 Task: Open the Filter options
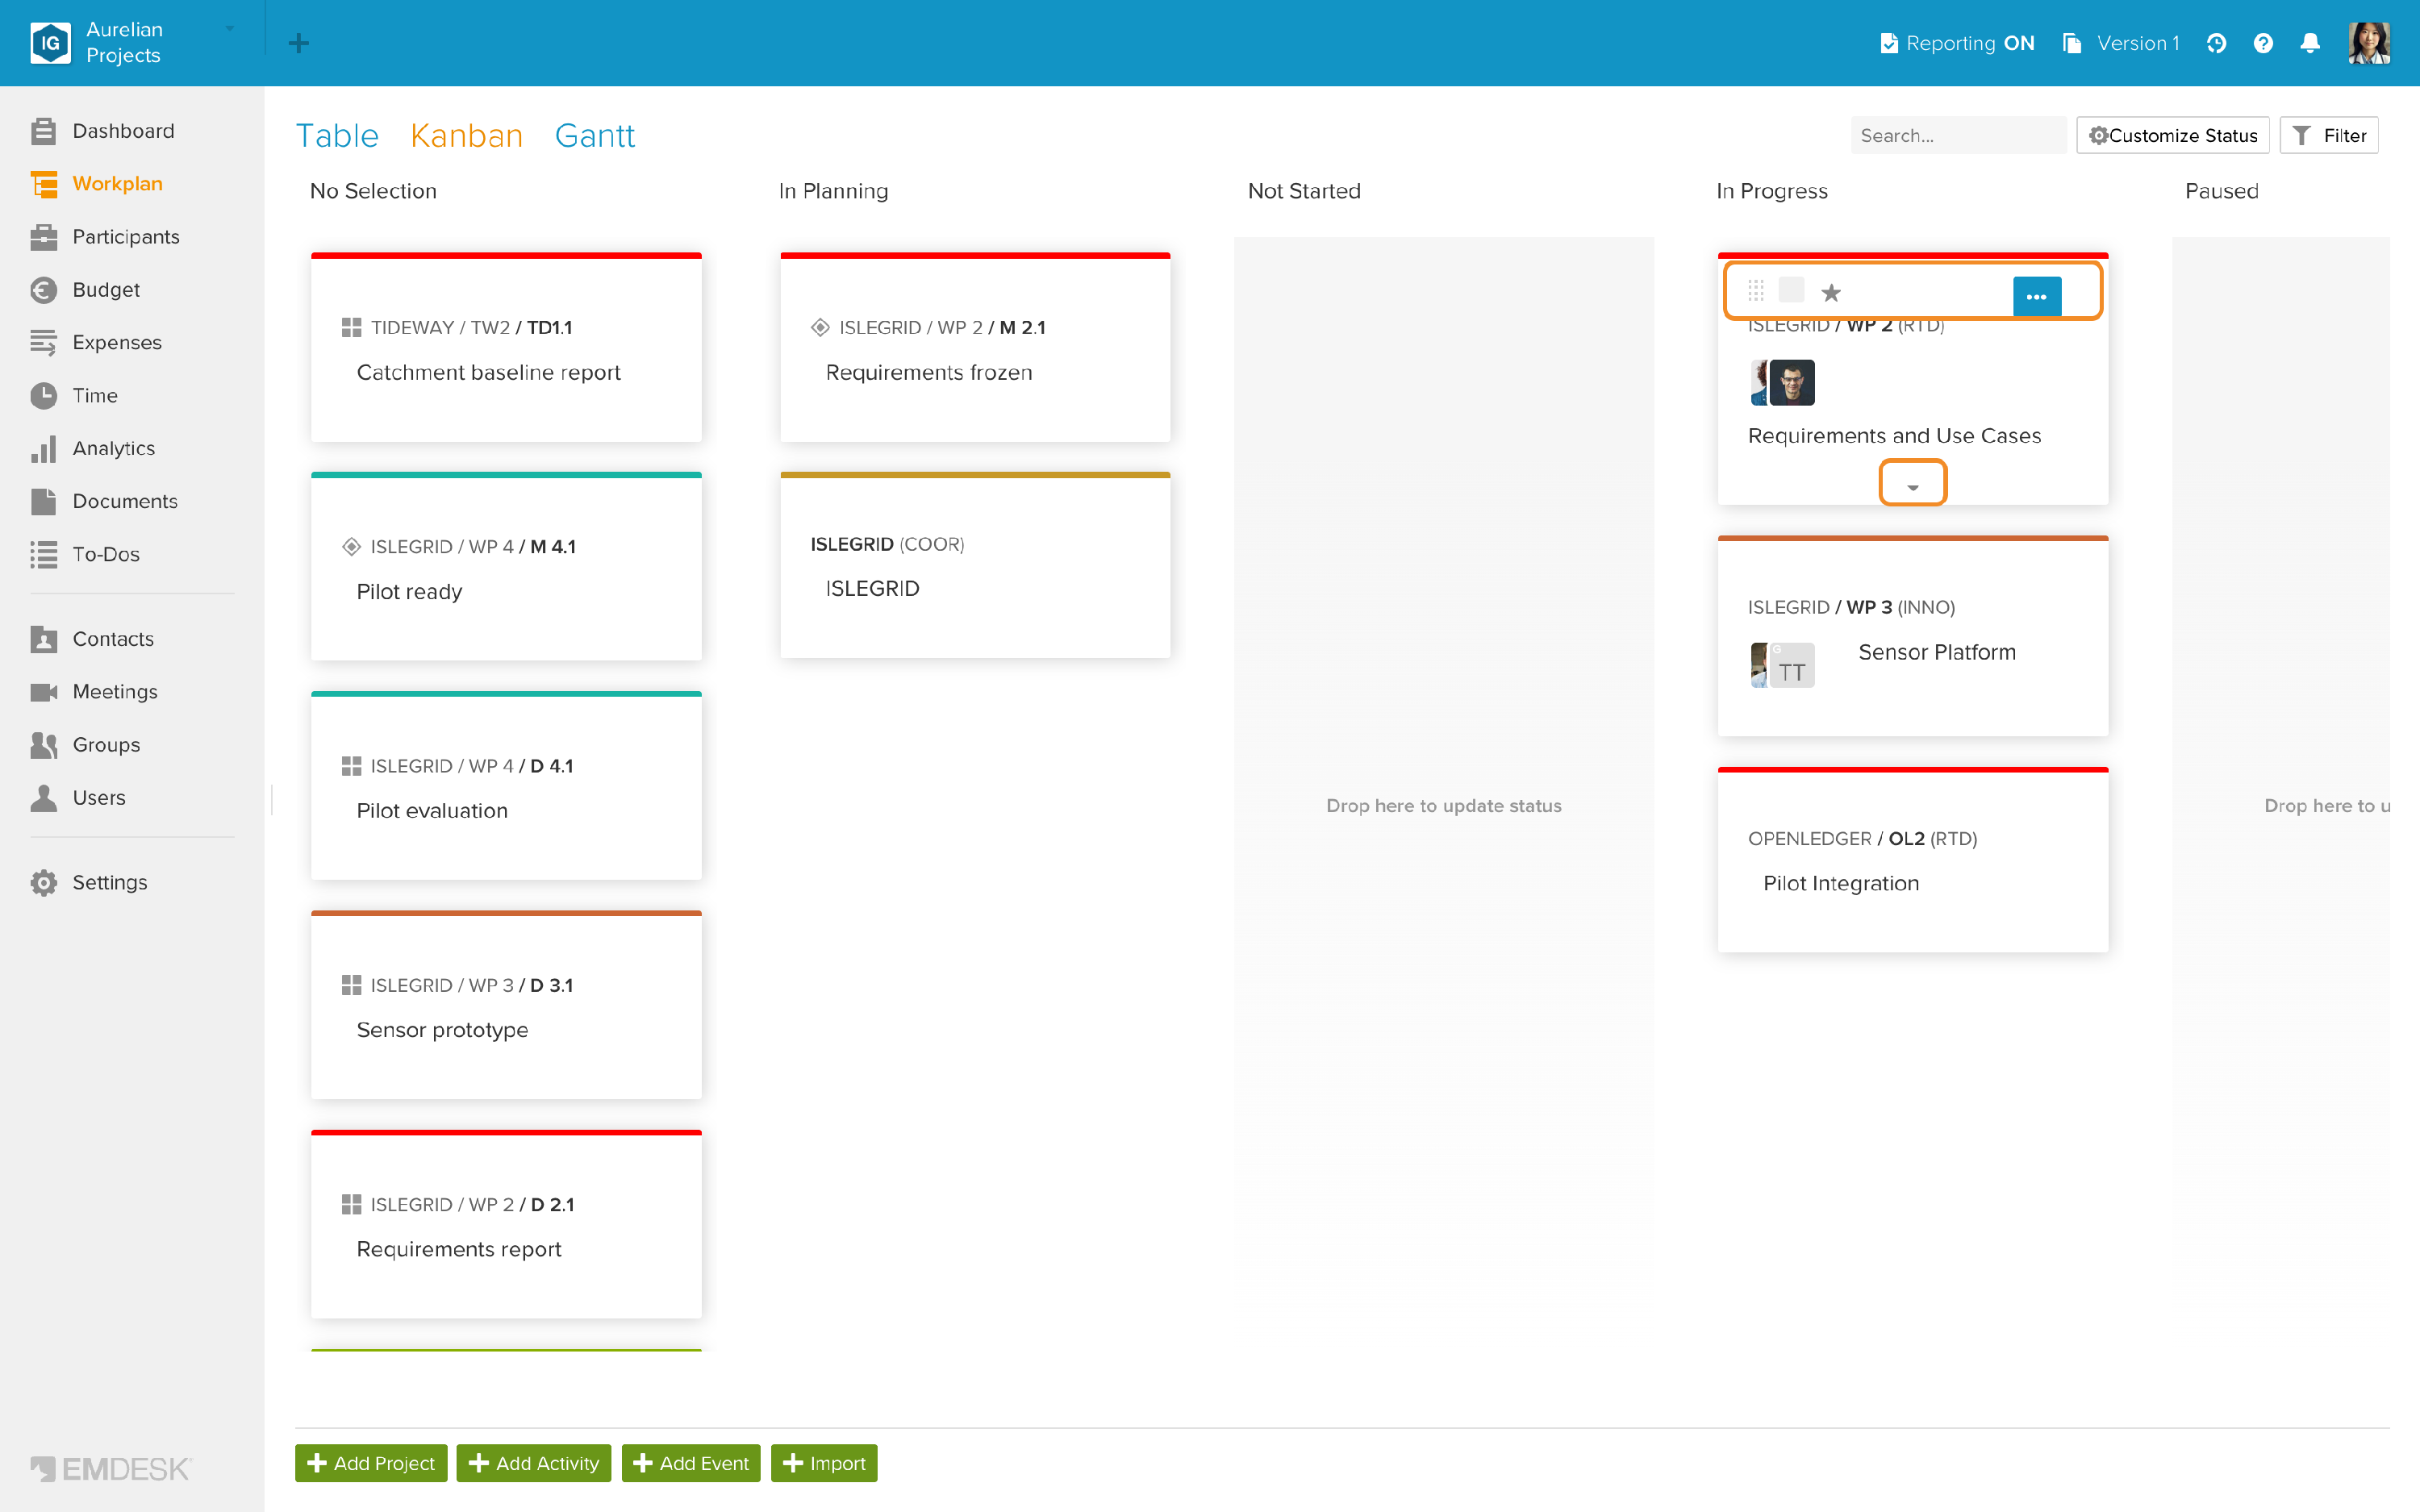pyautogui.click(x=2329, y=136)
